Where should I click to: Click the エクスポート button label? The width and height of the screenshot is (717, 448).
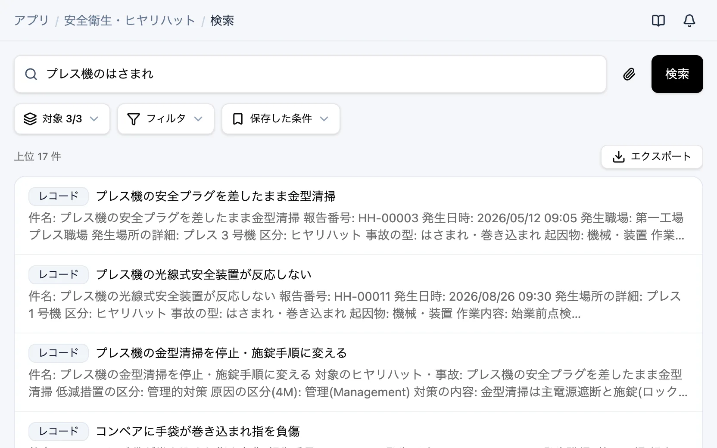661,156
